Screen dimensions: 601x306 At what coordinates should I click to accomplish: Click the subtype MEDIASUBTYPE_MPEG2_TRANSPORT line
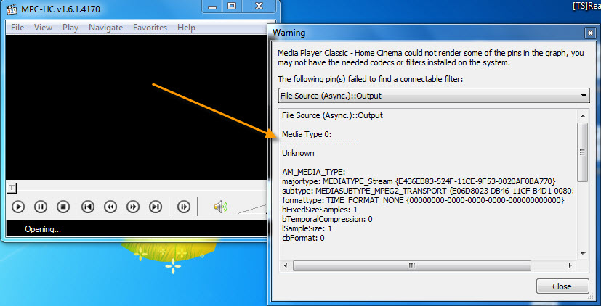pos(429,191)
